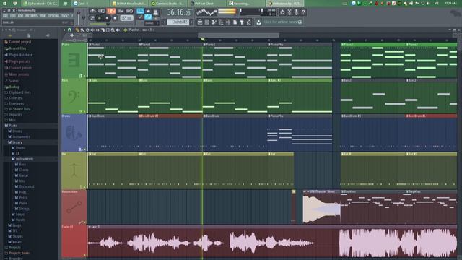
Task: Click the online news panel link
Action: 283,22
